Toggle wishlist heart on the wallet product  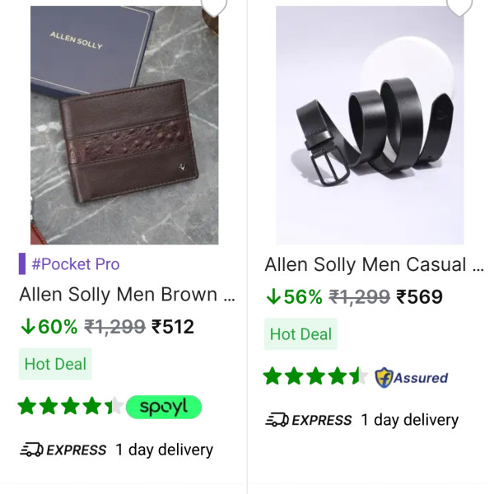tap(215, 7)
